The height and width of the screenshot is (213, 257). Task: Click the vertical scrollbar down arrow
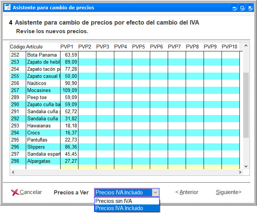pos(246,166)
